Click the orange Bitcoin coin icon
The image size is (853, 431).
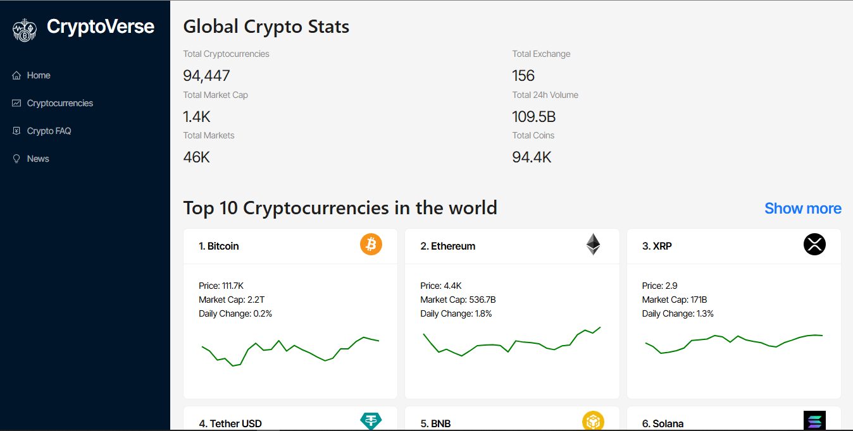(371, 245)
